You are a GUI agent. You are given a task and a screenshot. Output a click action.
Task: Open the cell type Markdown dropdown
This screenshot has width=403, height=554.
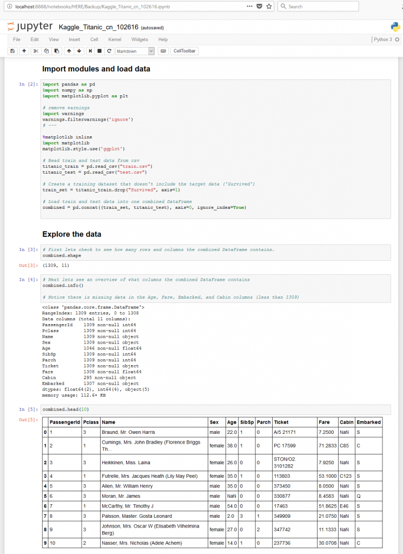click(x=135, y=51)
